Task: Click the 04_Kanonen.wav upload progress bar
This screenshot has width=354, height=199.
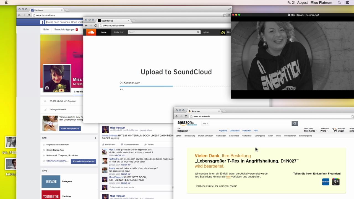Action: coord(175,86)
